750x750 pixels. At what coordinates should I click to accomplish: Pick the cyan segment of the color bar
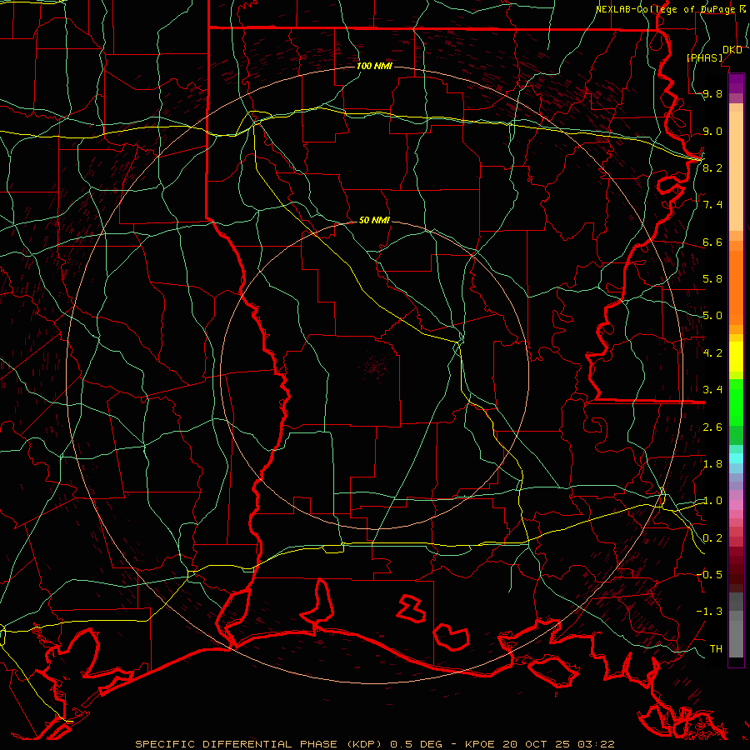pos(736,457)
